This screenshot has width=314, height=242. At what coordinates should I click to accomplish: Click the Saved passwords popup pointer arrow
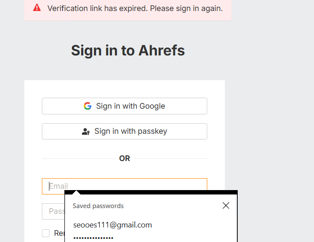76,192
